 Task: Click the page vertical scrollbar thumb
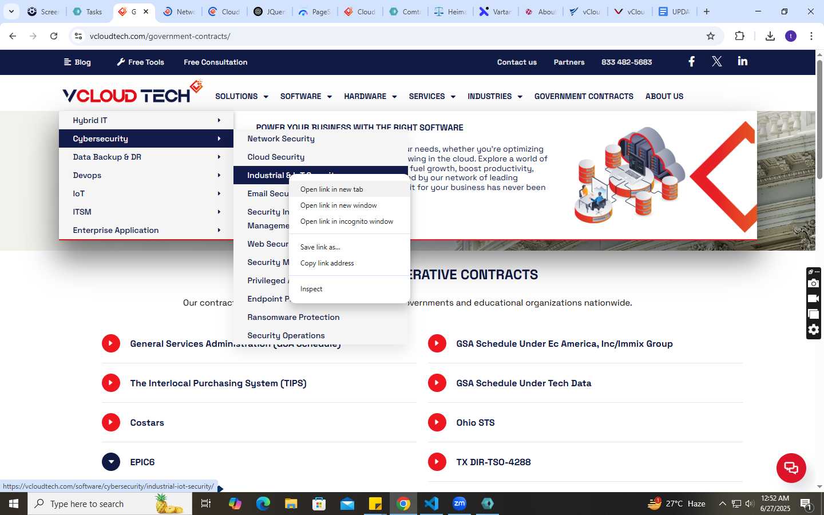[x=819, y=119]
